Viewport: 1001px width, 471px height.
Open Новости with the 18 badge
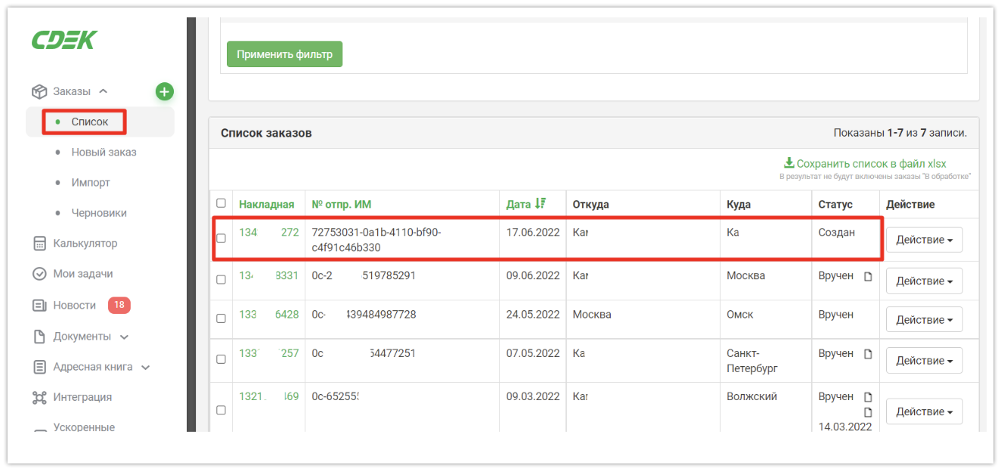coord(74,305)
